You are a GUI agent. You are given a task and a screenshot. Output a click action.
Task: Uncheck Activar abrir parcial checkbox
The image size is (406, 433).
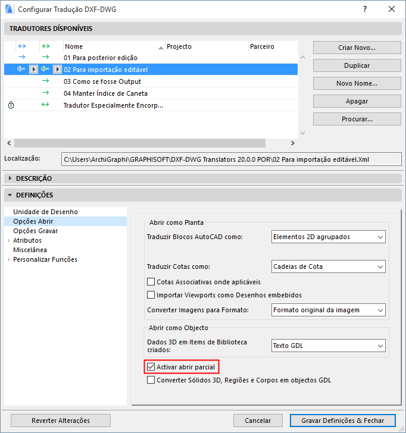(151, 367)
